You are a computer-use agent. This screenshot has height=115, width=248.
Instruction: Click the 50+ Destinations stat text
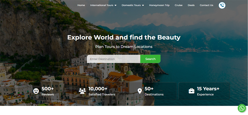tap(154, 91)
